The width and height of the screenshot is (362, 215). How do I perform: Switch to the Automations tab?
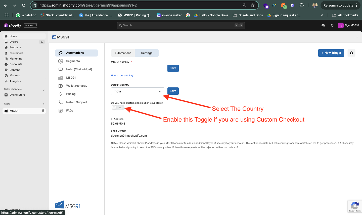coord(123,53)
